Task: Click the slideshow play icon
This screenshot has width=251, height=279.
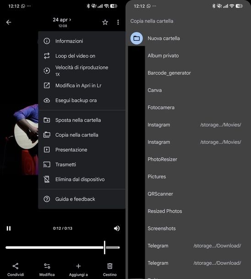Action: click(47, 150)
